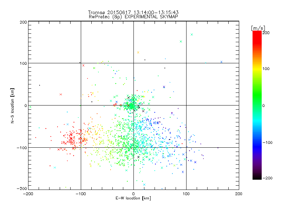Click the orange X marker above the 100 km line
Viewport: 281px width, 211px height.
tap(138, 52)
